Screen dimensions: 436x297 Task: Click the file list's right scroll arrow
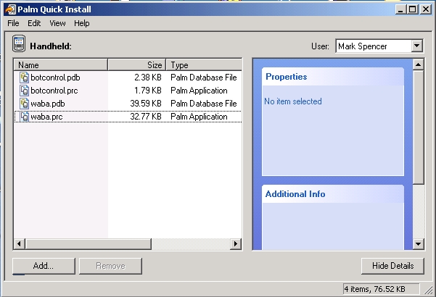pos(236,244)
